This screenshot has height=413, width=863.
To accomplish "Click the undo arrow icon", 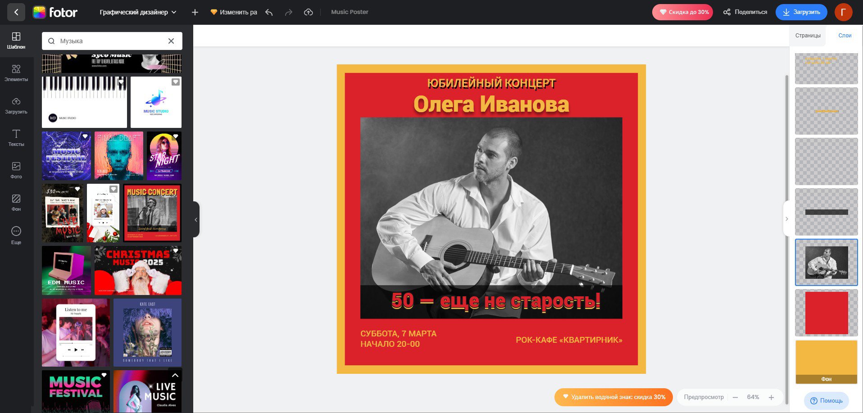I will 269,12.
